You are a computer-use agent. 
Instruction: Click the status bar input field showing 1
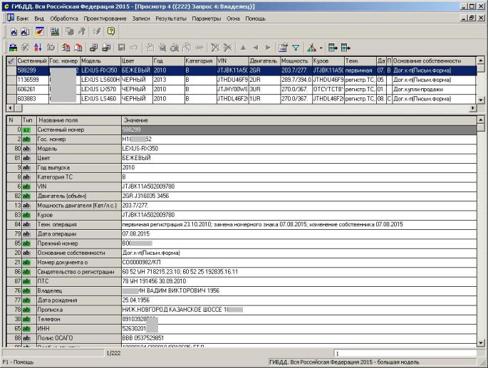tap(405, 353)
